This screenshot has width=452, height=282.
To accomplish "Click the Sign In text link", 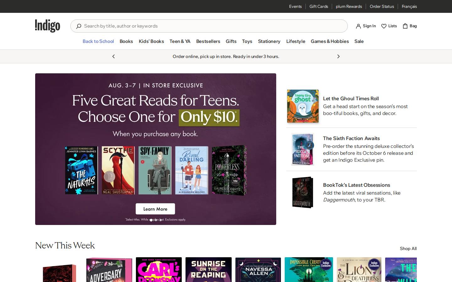I will [369, 26].
